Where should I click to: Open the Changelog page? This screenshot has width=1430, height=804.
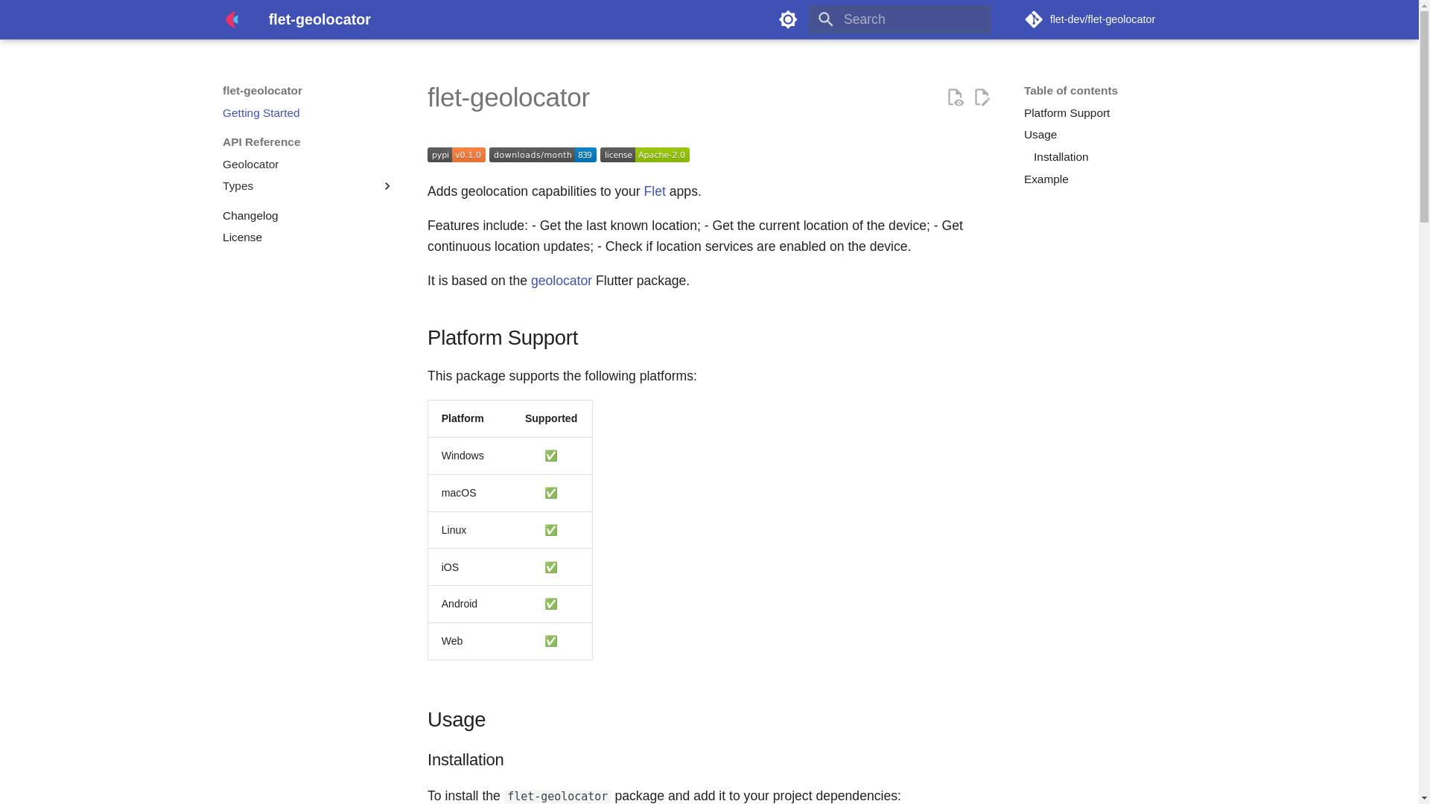coord(250,216)
